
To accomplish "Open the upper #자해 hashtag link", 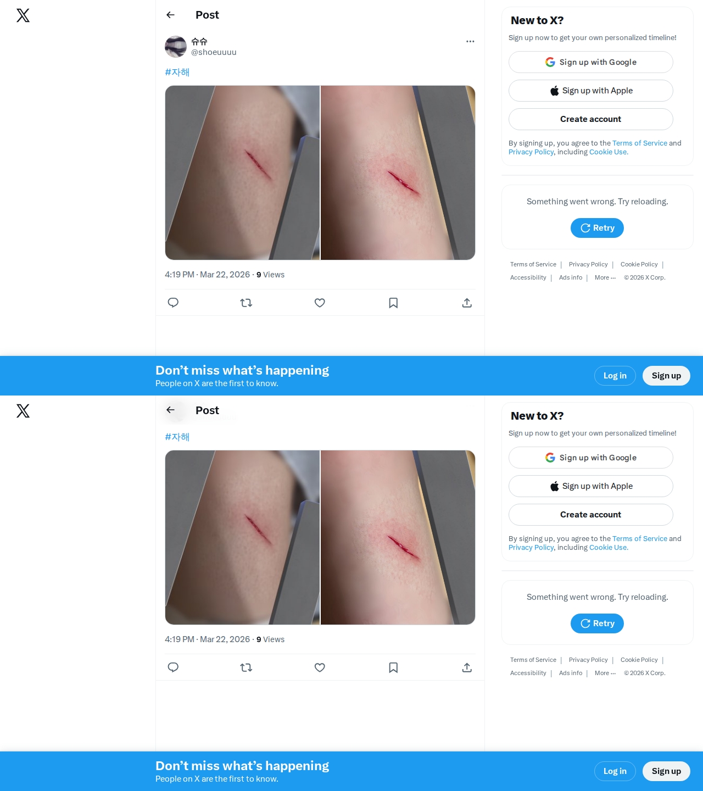I will pyautogui.click(x=177, y=72).
